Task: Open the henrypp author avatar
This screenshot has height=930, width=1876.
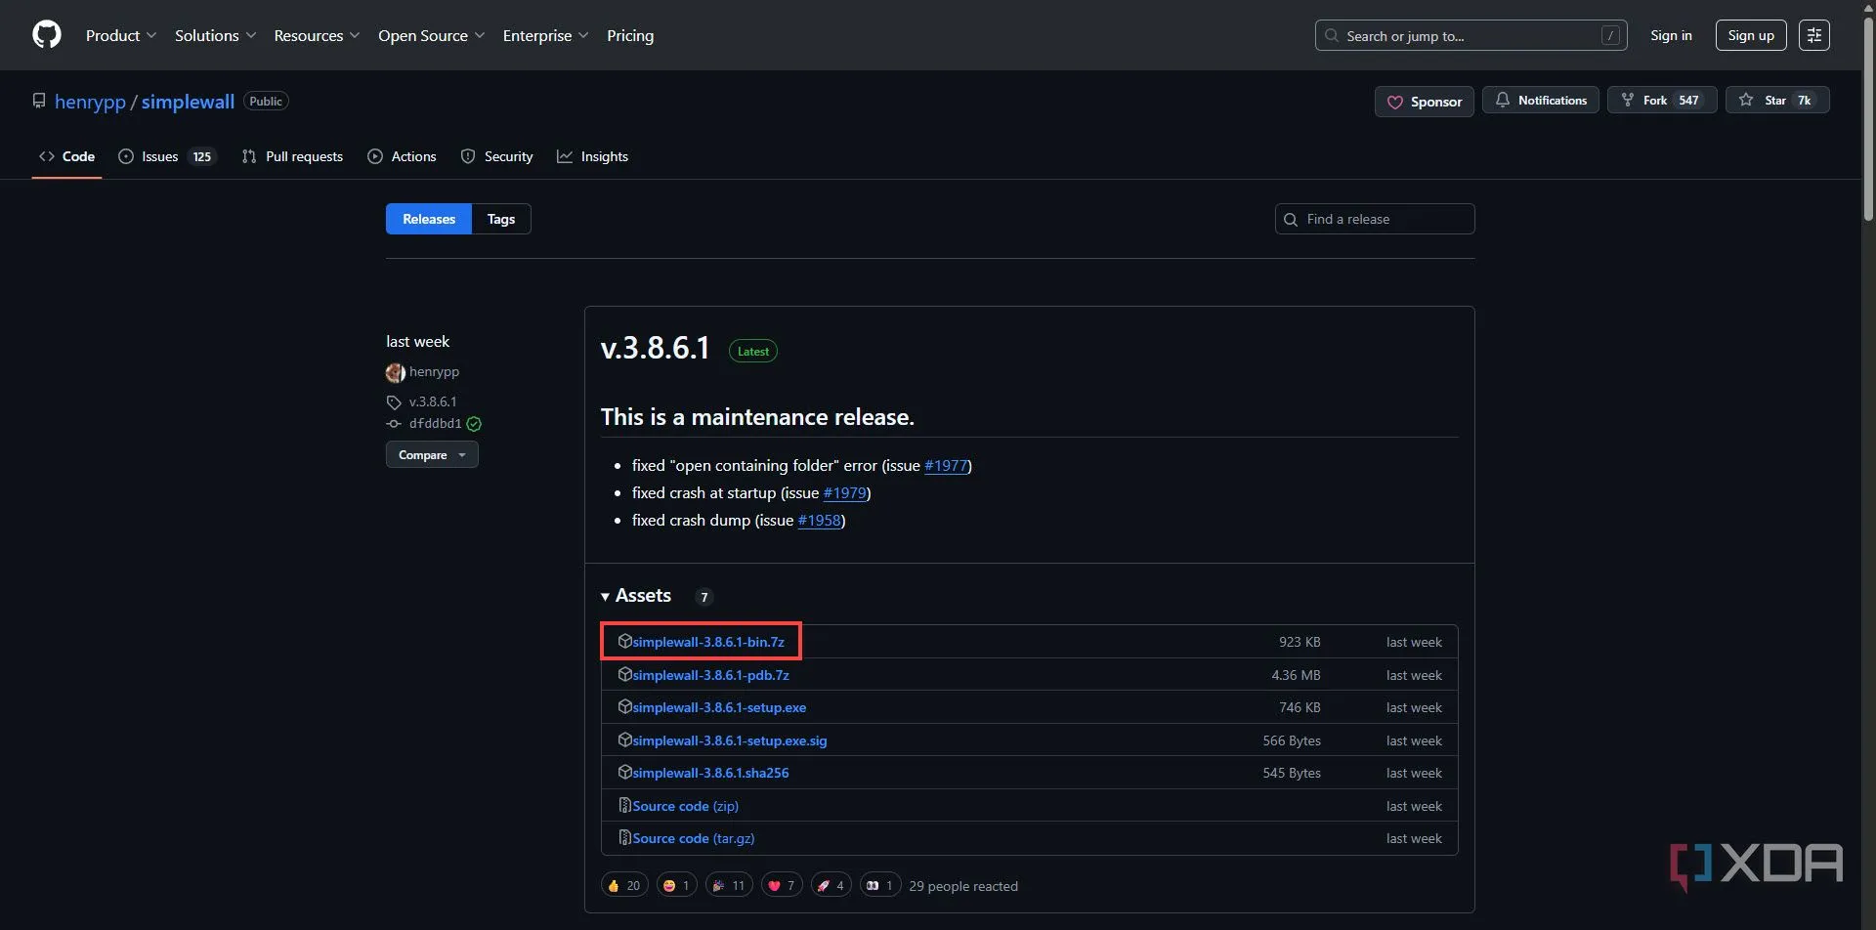Action: pyautogui.click(x=395, y=372)
